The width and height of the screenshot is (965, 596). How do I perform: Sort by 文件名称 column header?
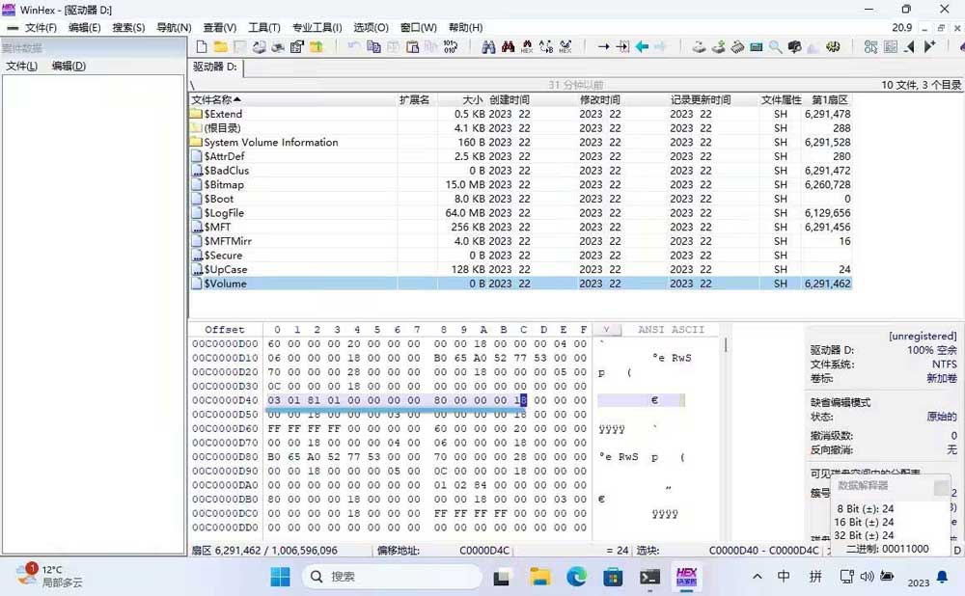(293, 99)
